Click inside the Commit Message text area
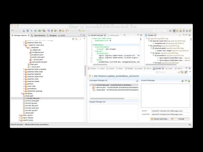This screenshot has width=203, height=152. (x=165, y=95)
